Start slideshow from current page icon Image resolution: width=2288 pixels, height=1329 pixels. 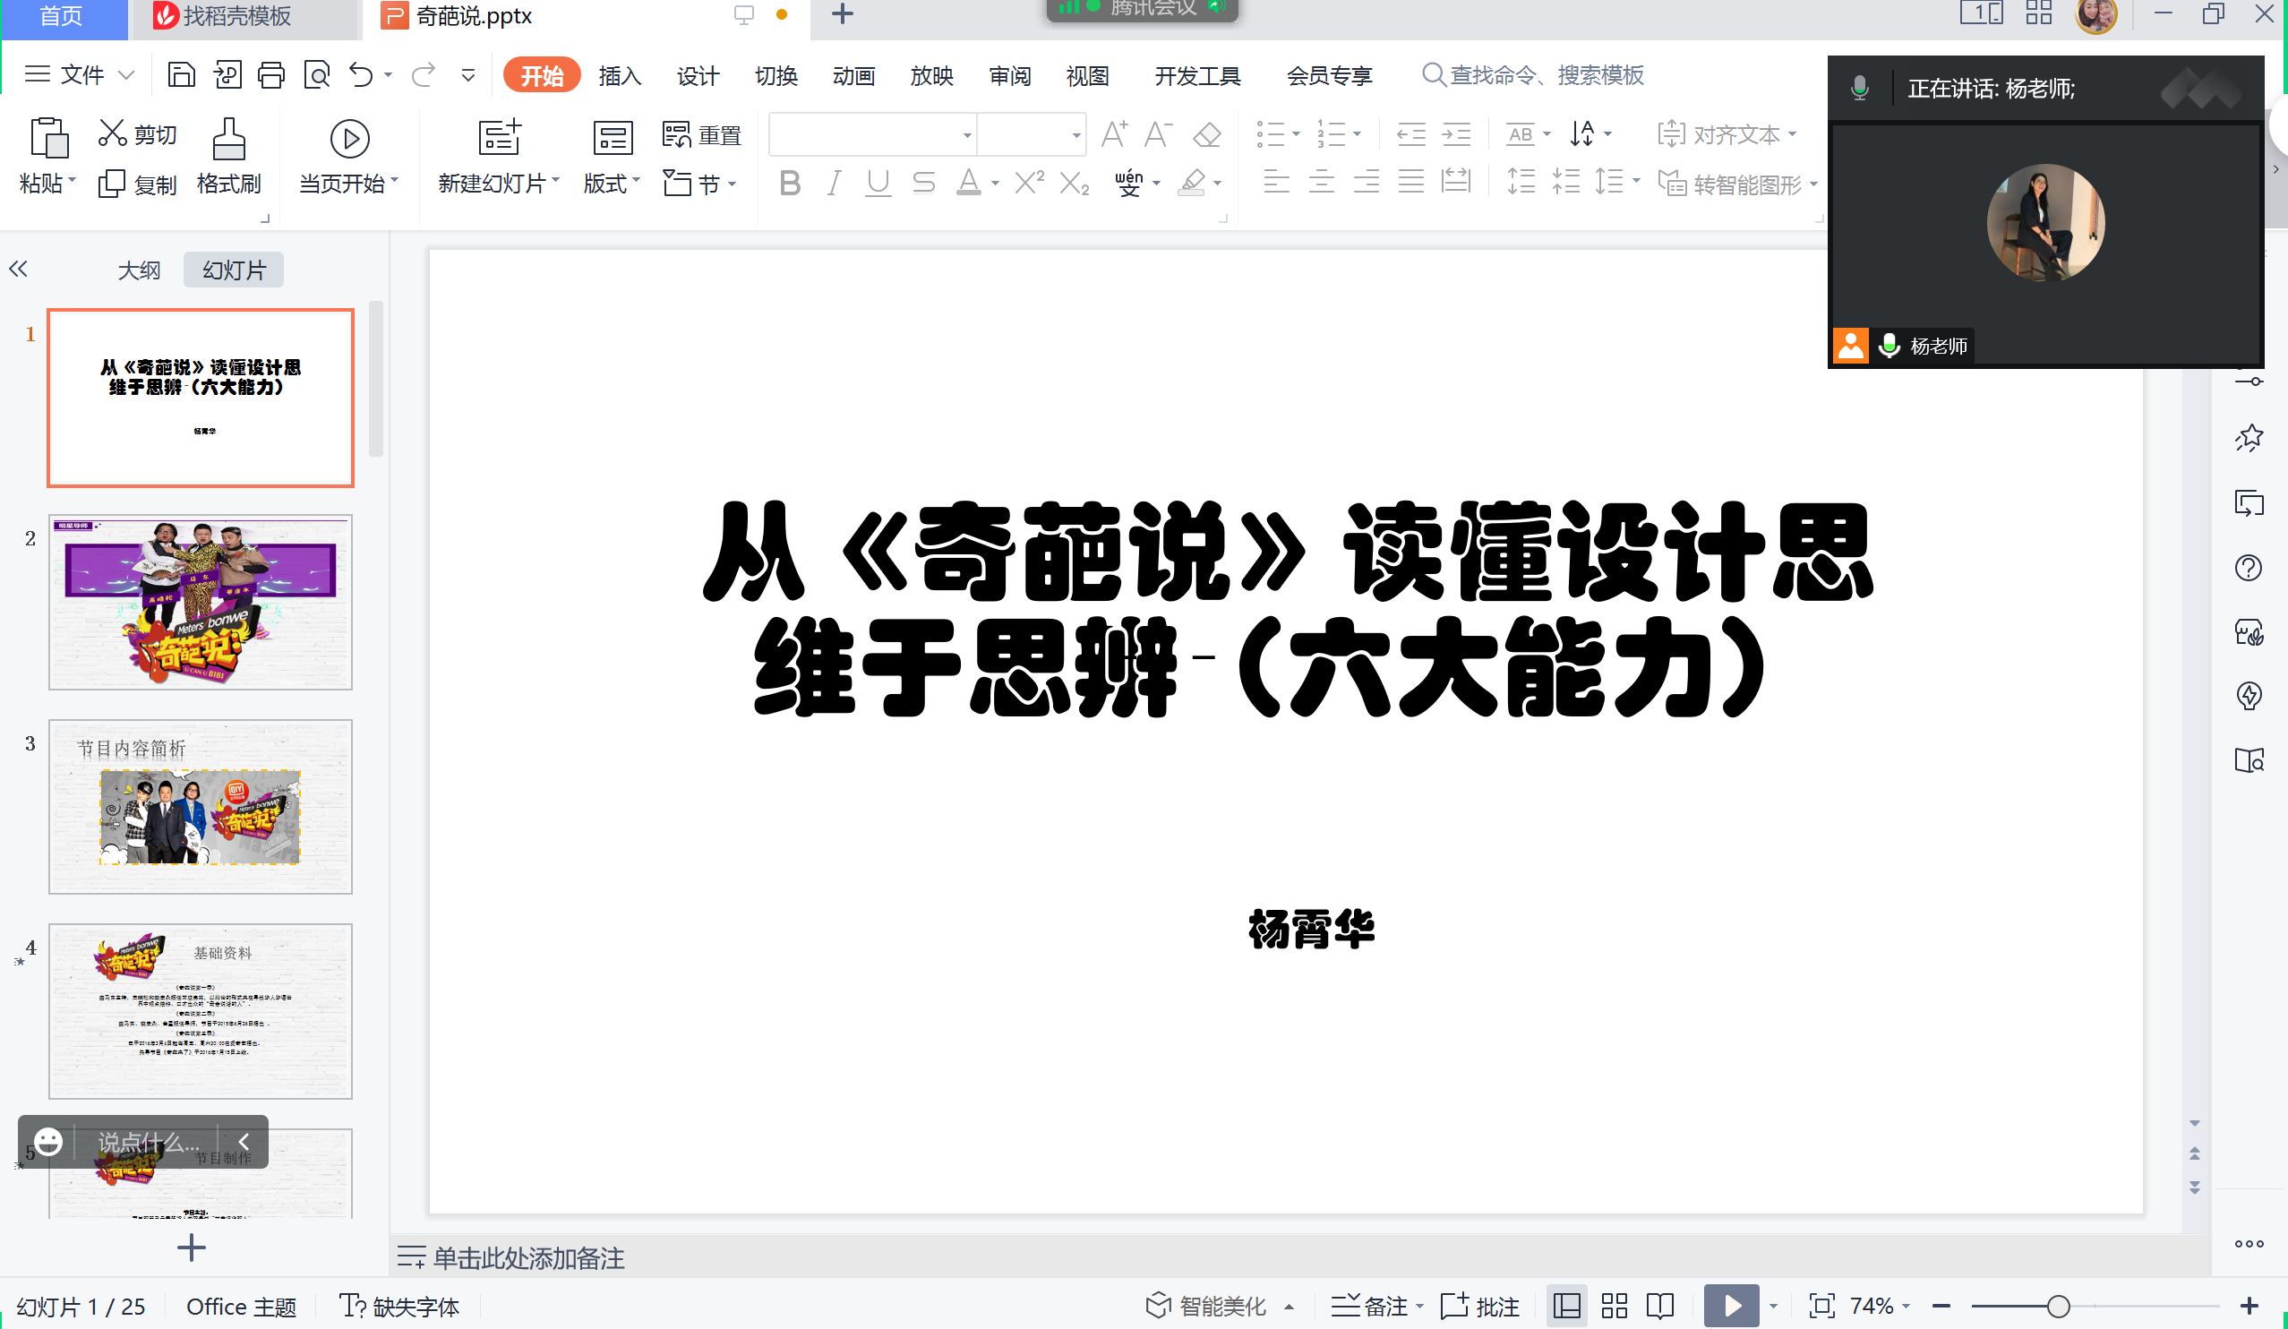click(349, 139)
